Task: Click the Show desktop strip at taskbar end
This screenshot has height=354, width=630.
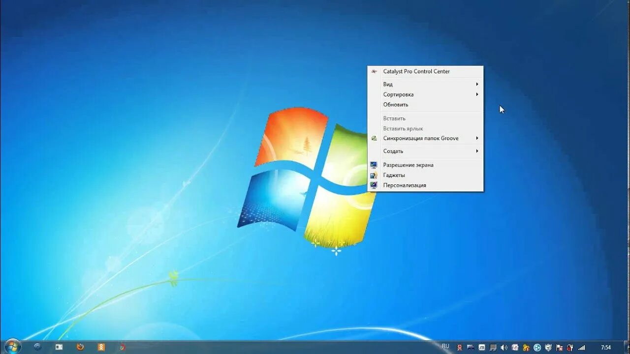Action: [x=627, y=347]
